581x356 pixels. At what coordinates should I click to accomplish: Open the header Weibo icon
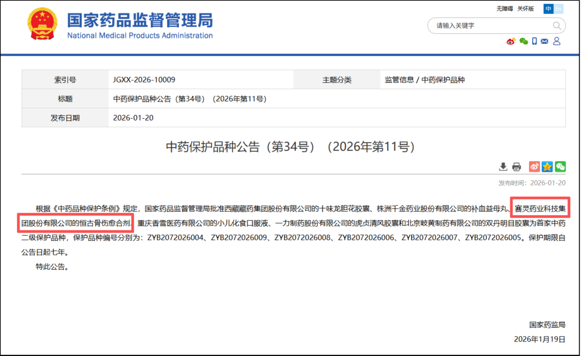tap(511, 41)
